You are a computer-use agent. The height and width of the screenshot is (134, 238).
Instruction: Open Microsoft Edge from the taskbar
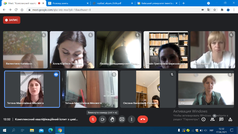50,130
